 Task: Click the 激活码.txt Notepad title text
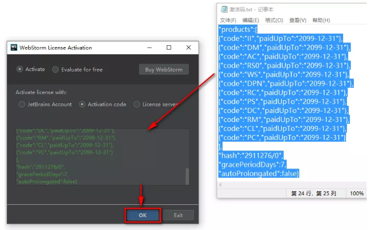coord(251,10)
